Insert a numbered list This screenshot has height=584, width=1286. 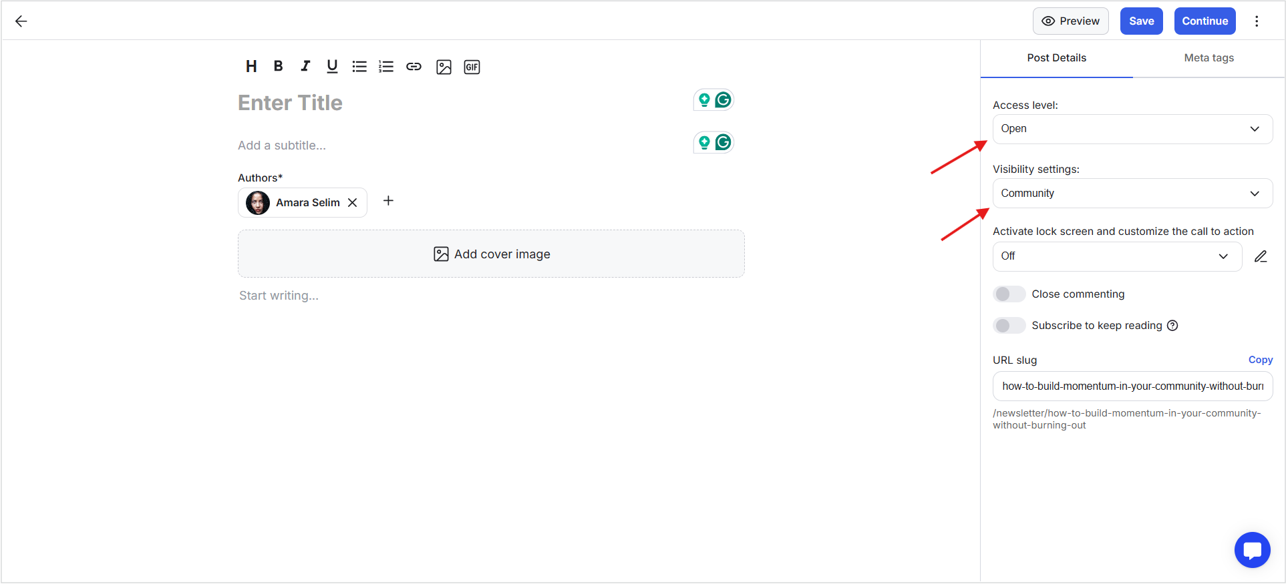click(x=386, y=67)
